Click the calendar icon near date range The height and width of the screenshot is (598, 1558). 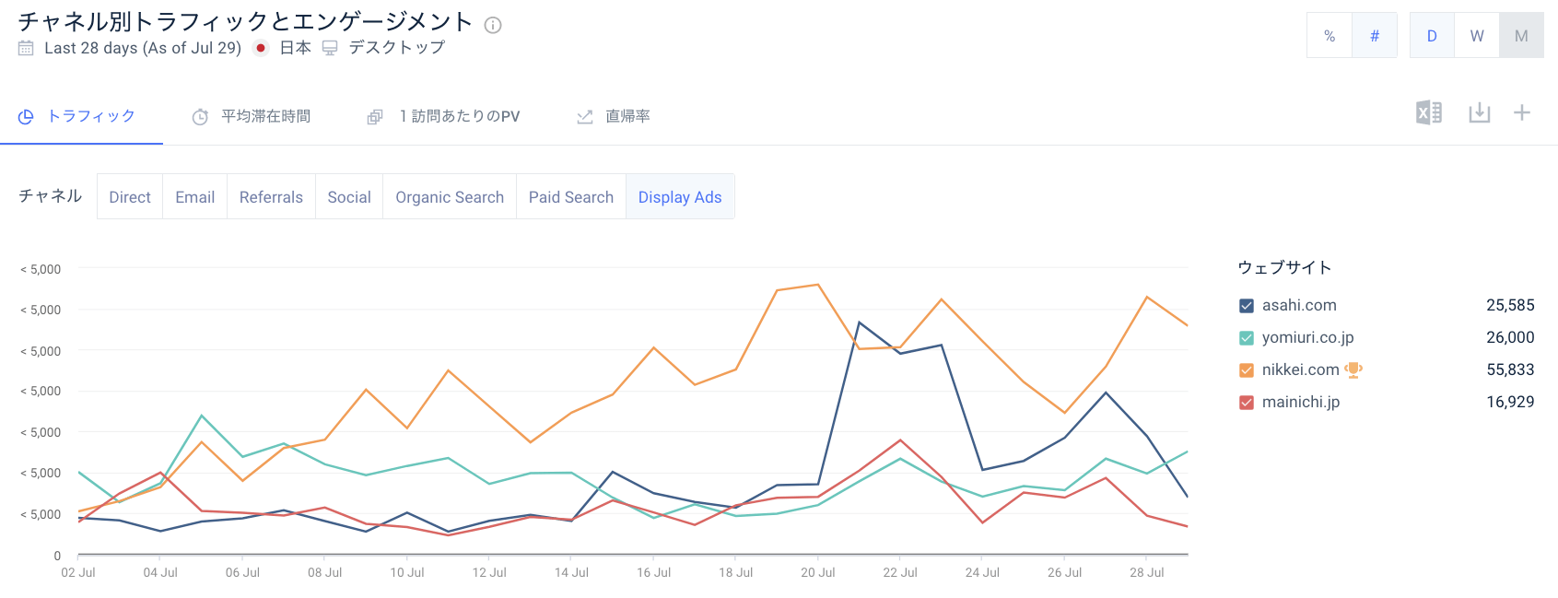[26, 48]
